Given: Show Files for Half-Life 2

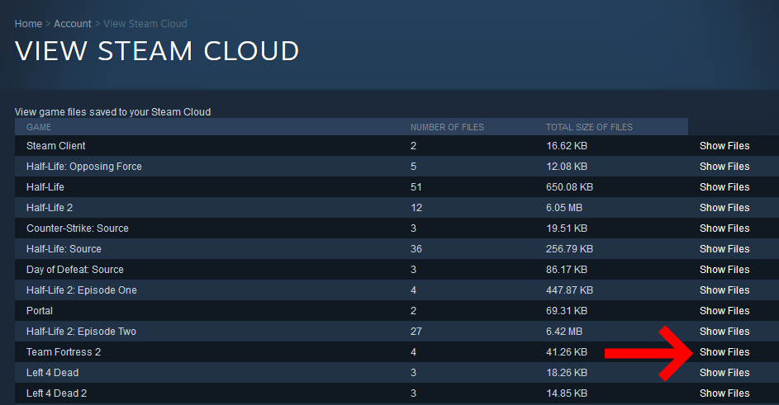Looking at the screenshot, I should [x=724, y=208].
